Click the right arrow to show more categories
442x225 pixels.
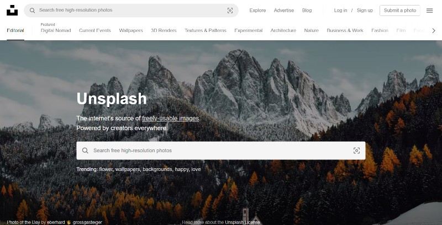tap(434, 31)
